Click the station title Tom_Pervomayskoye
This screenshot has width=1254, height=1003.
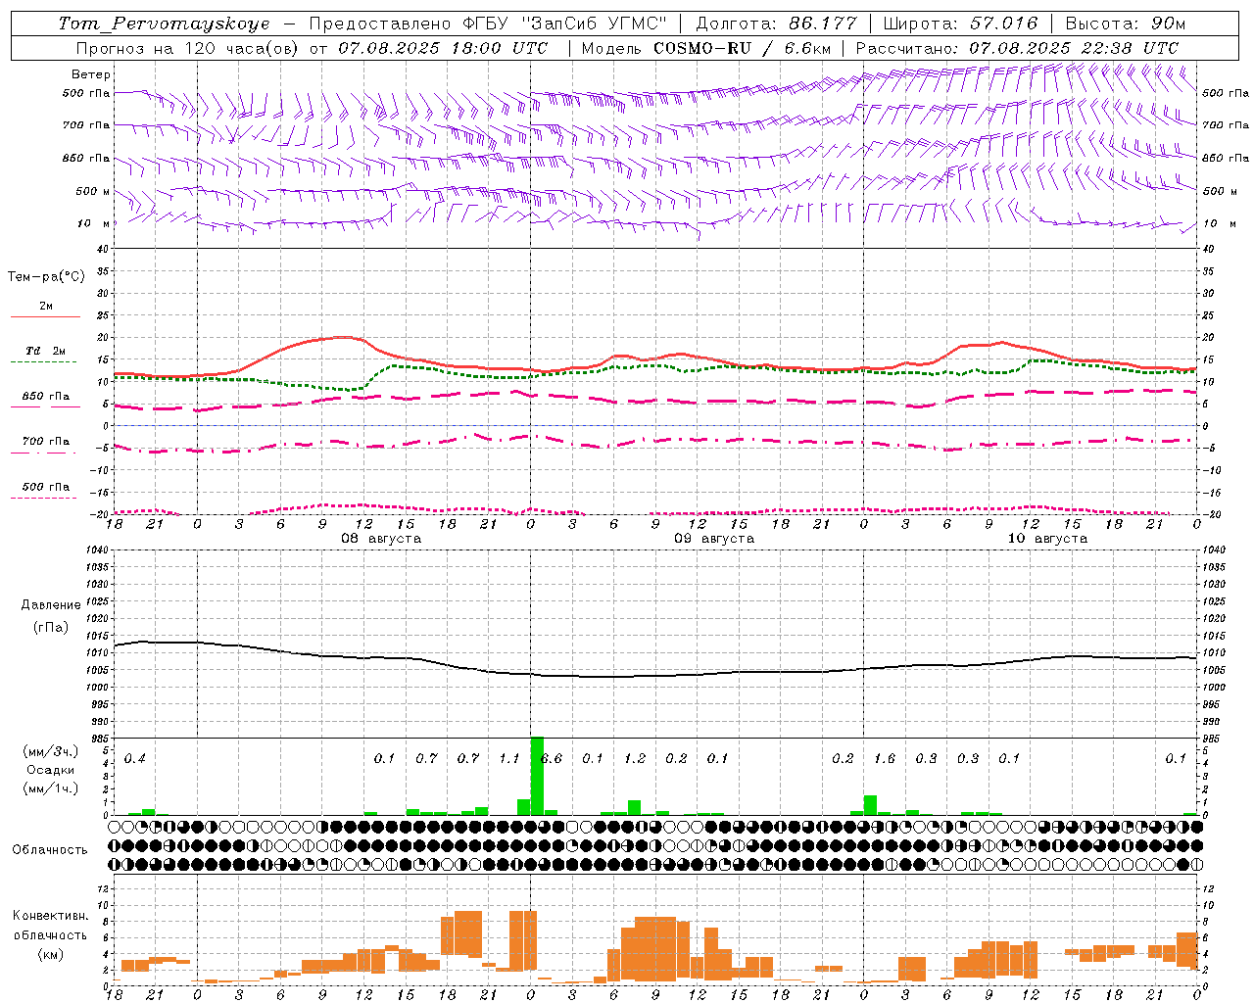click(x=164, y=24)
